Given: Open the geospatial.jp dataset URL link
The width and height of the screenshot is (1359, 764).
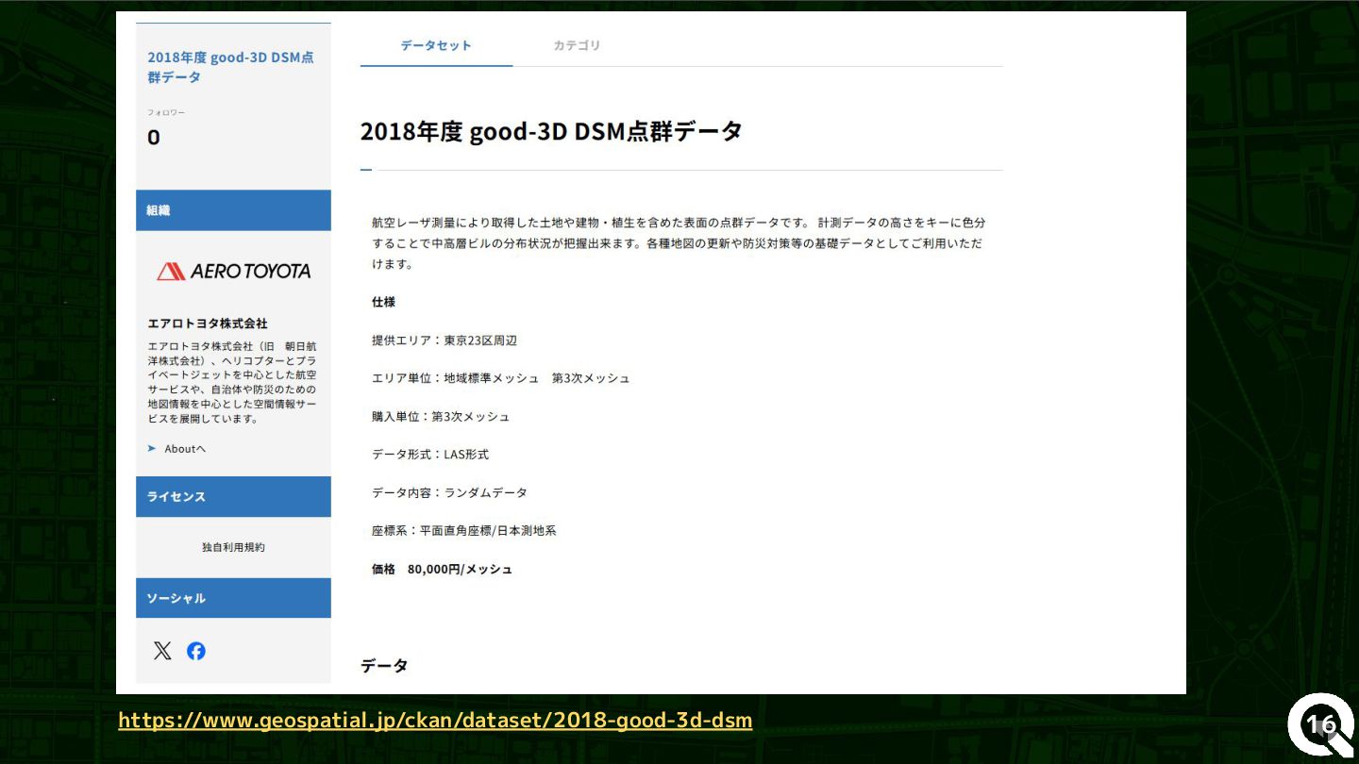Looking at the screenshot, I should click(x=435, y=721).
